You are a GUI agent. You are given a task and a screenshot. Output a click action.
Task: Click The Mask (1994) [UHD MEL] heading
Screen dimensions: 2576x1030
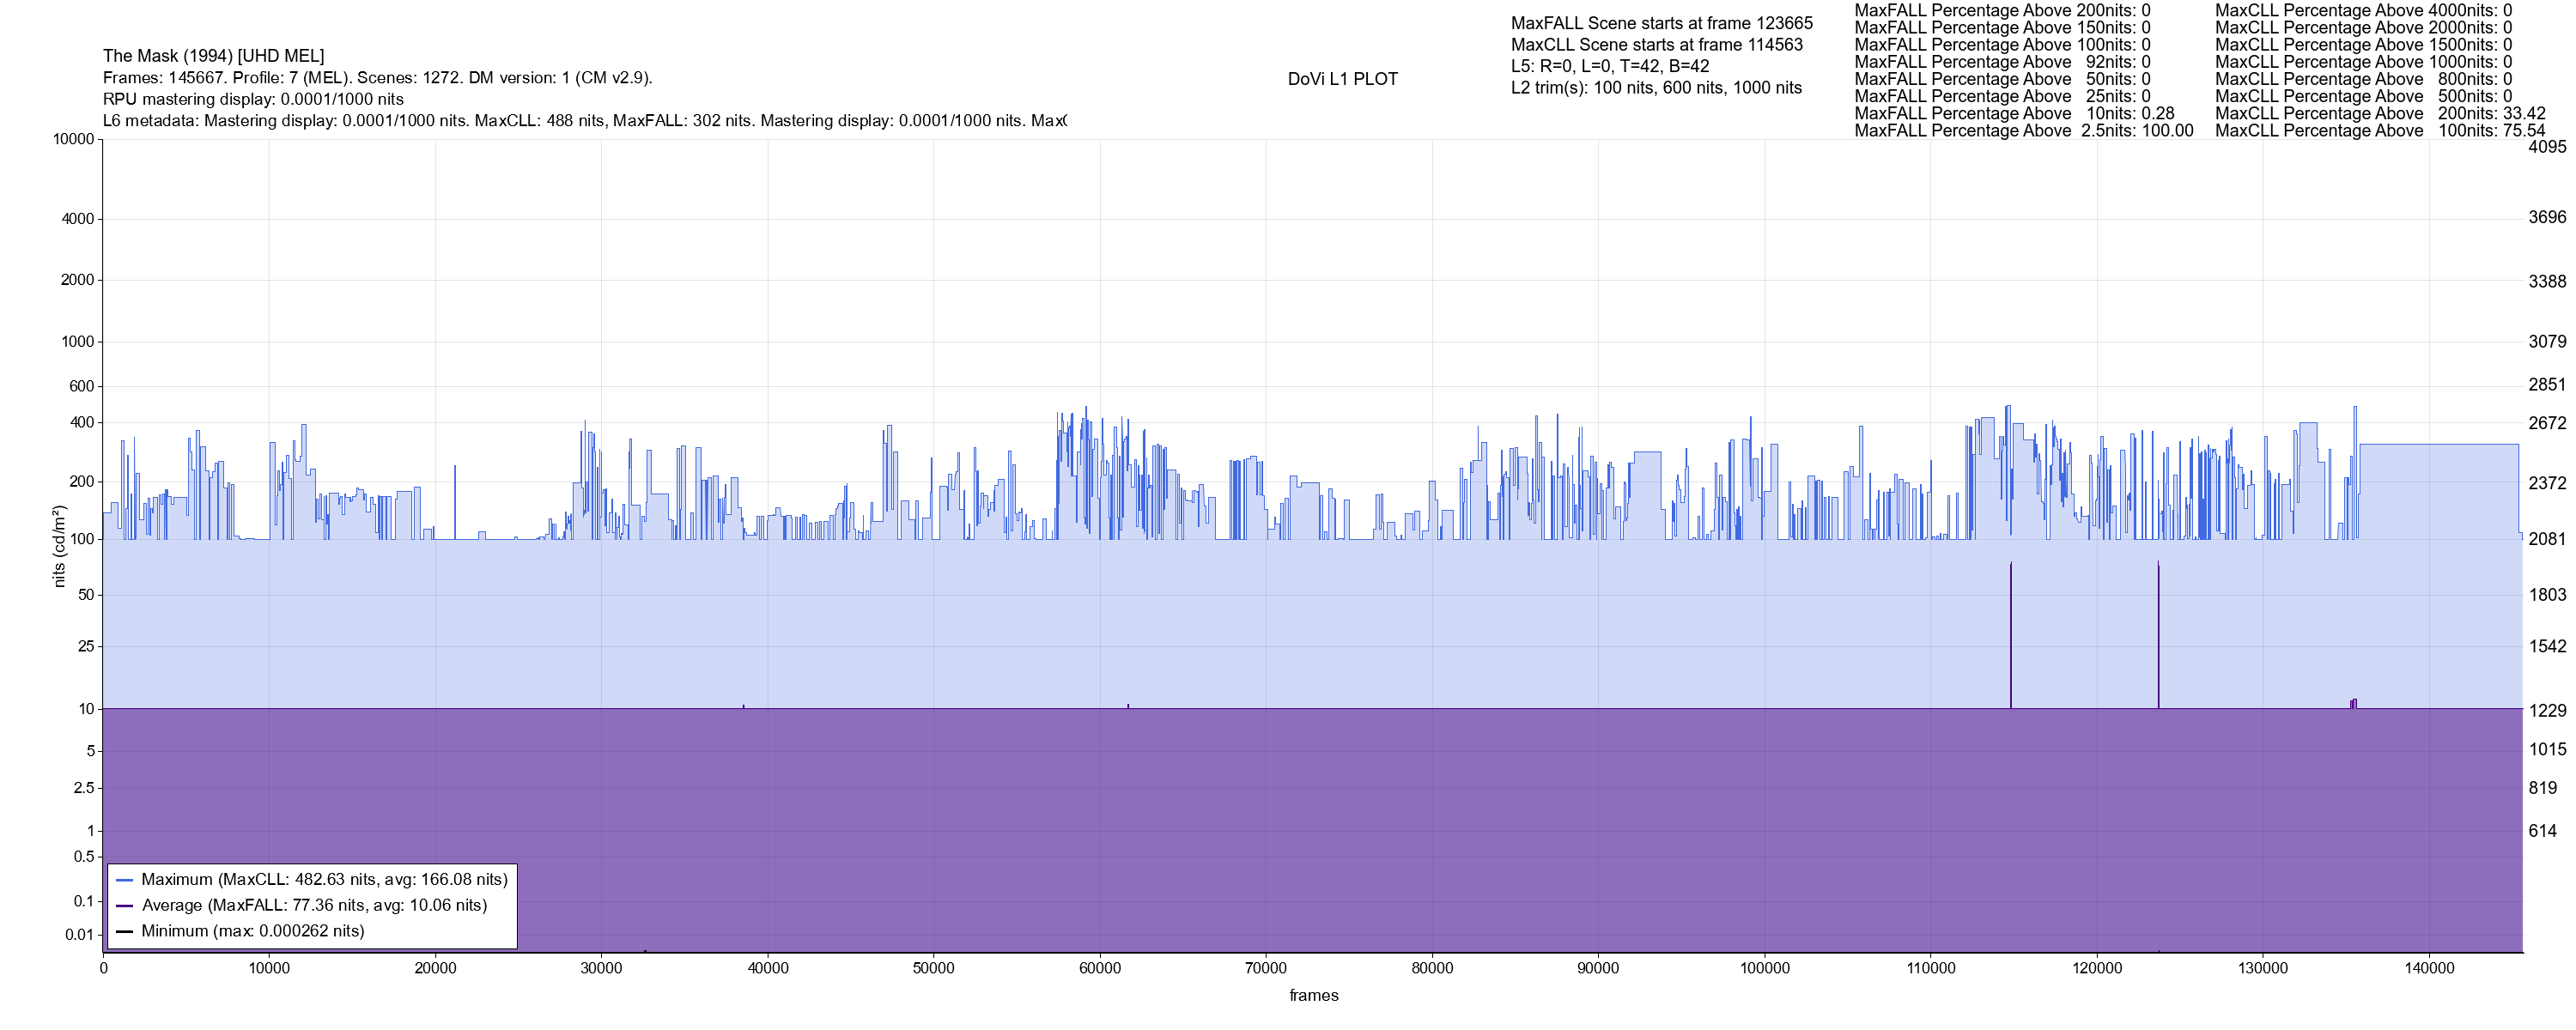coord(213,56)
